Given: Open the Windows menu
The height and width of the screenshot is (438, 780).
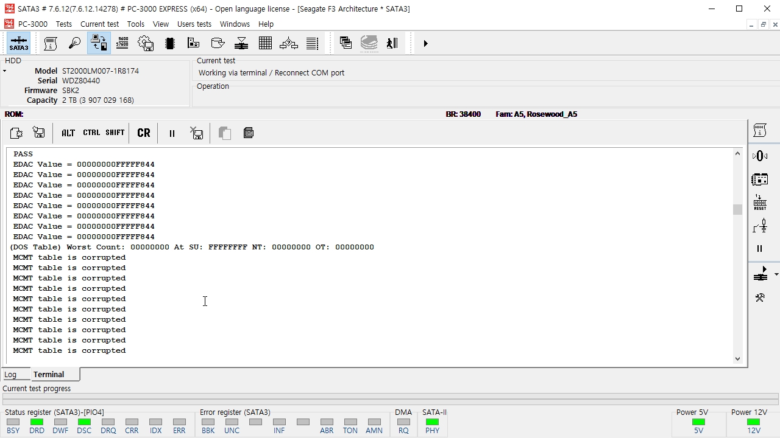Looking at the screenshot, I should (235, 24).
